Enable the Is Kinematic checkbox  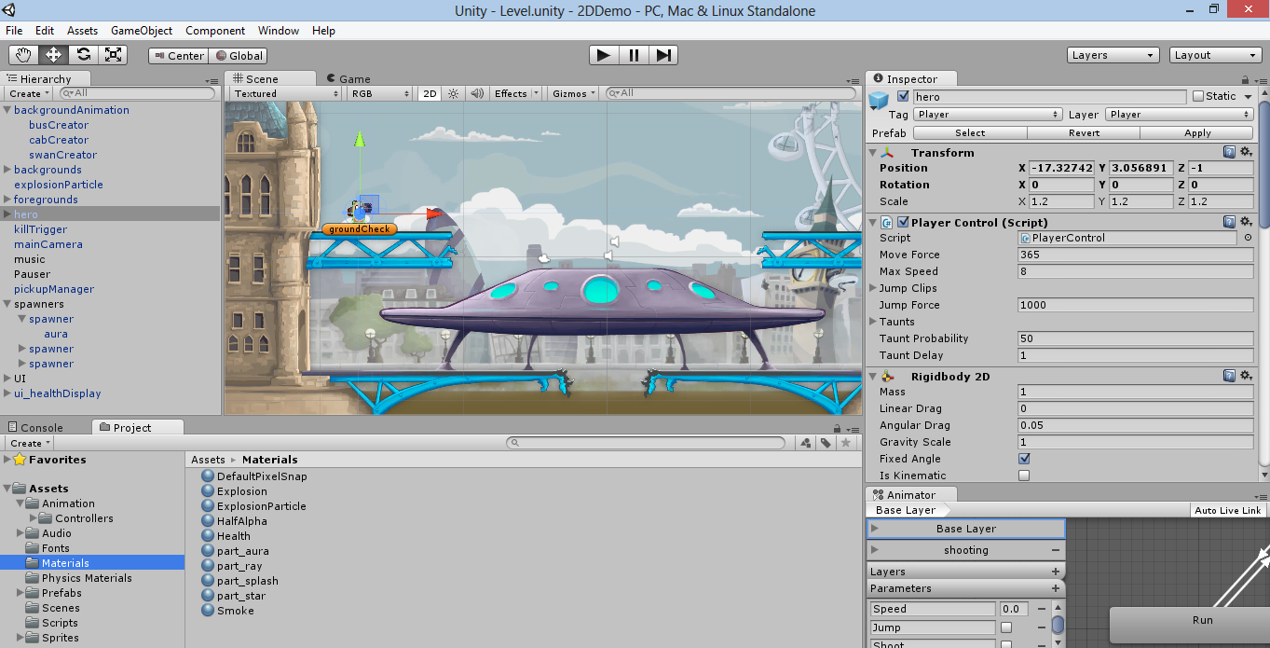pyautogui.click(x=1024, y=476)
